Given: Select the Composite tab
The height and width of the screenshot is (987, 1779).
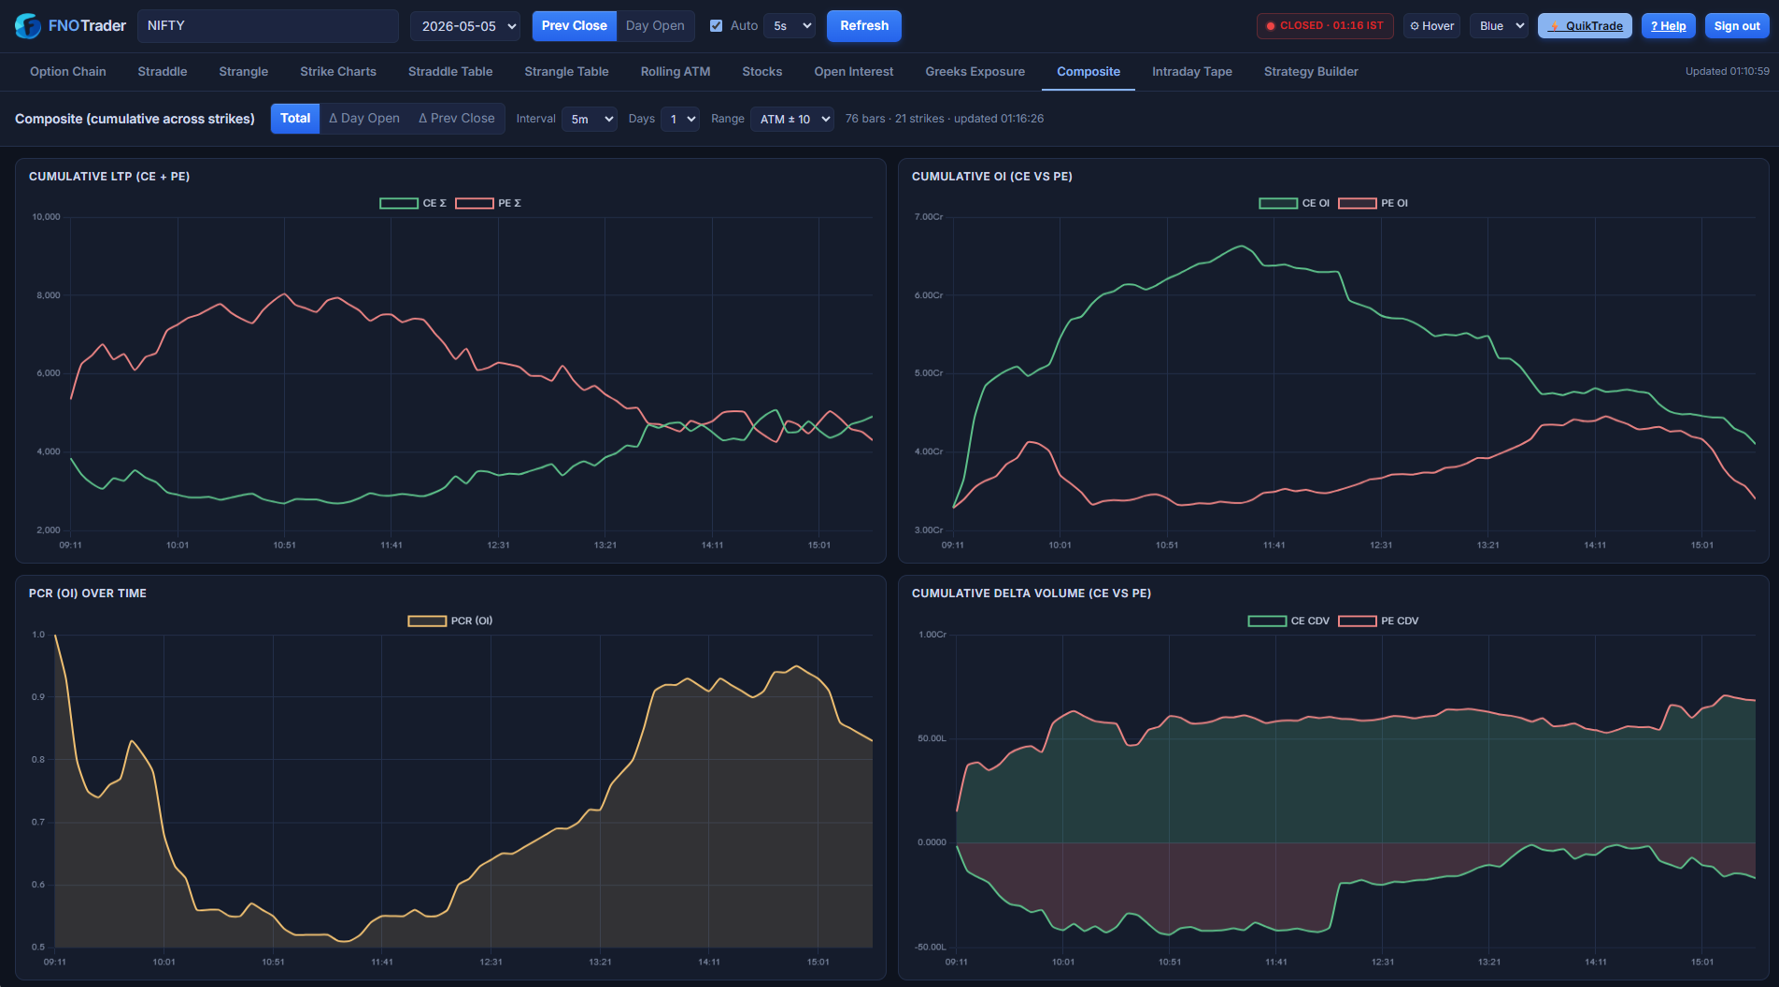Looking at the screenshot, I should (x=1089, y=72).
